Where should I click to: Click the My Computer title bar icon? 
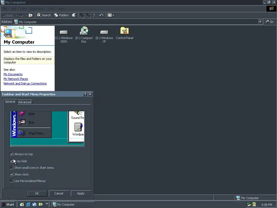3,2
